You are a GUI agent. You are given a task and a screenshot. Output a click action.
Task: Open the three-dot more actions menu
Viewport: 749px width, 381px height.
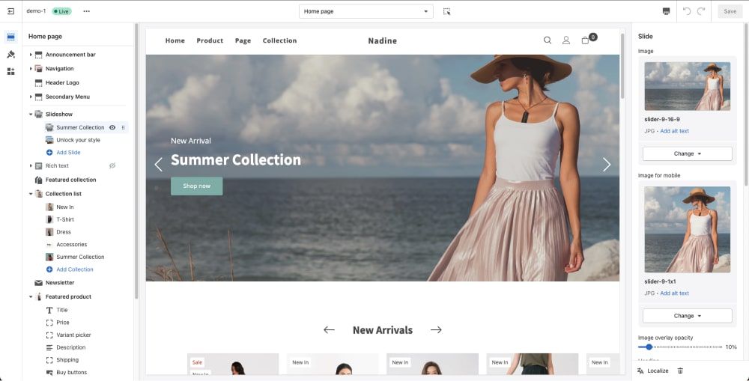[86, 11]
